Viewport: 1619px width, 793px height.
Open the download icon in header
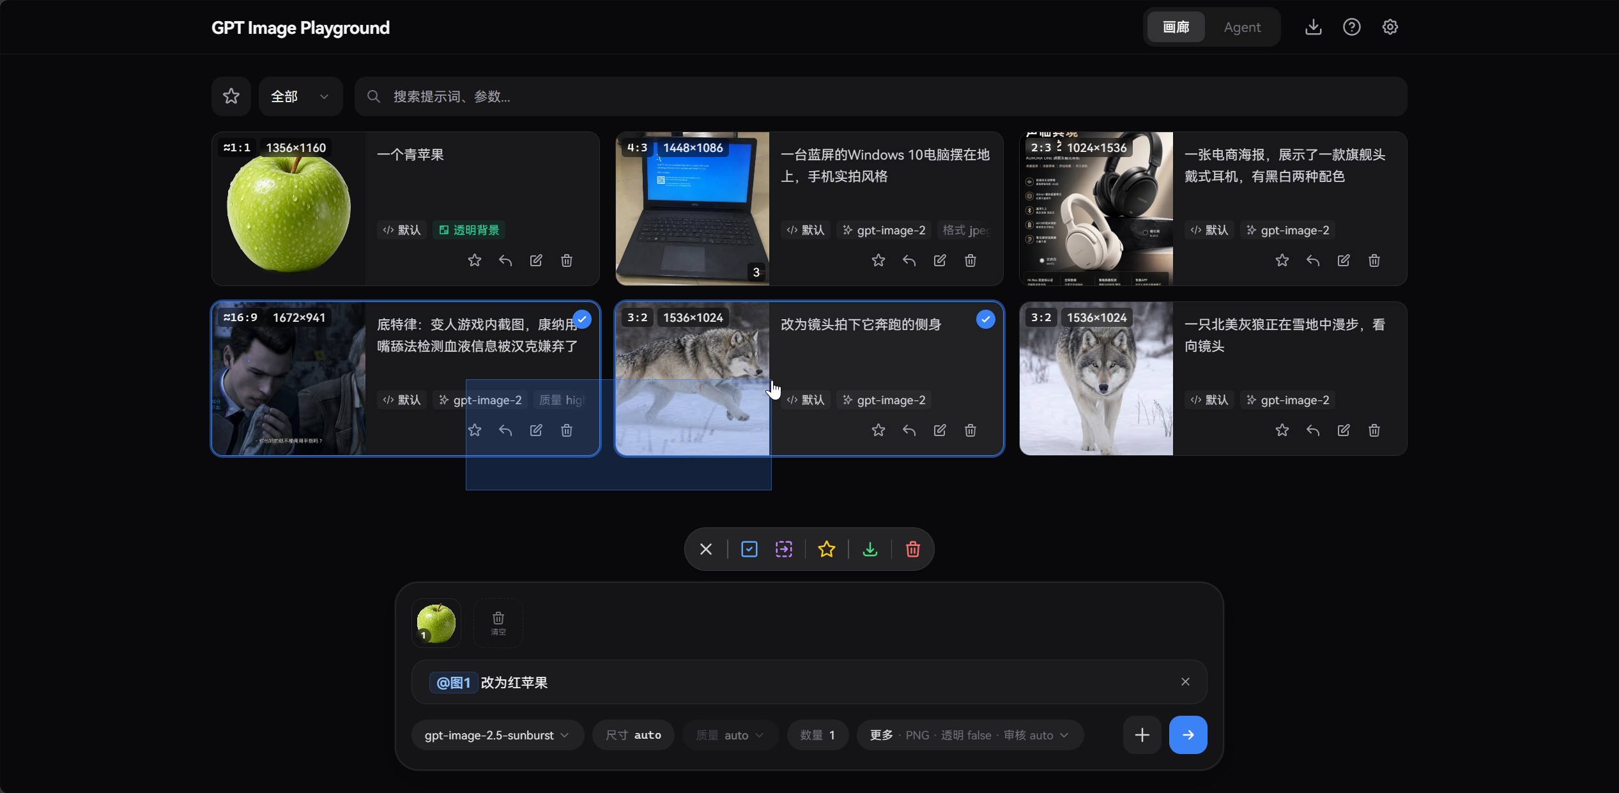(x=1313, y=27)
